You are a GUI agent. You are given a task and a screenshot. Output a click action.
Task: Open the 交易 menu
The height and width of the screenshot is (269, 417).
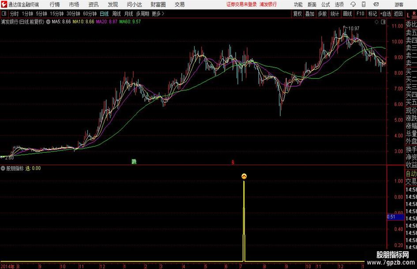180,4
